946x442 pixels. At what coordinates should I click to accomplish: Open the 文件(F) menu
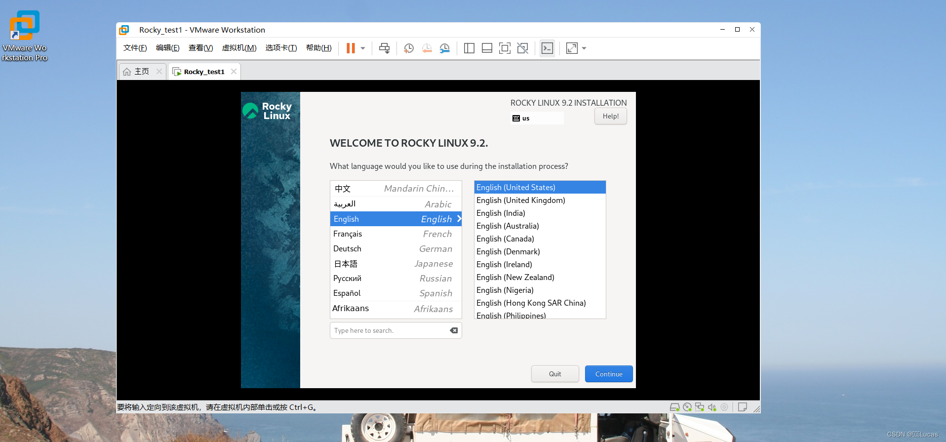click(x=135, y=48)
